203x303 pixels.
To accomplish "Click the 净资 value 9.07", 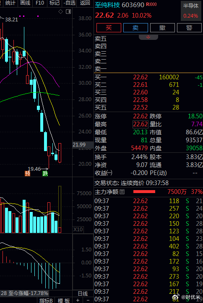I will (x=142, y=165).
